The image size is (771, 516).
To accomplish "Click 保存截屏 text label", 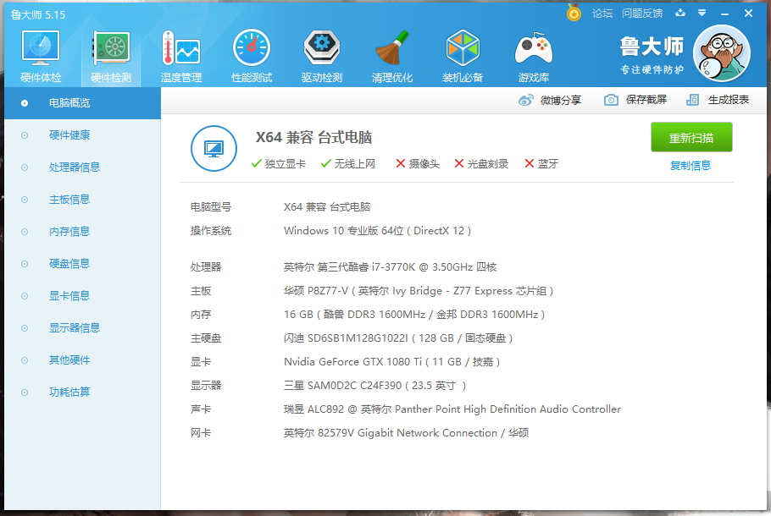I will point(646,100).
